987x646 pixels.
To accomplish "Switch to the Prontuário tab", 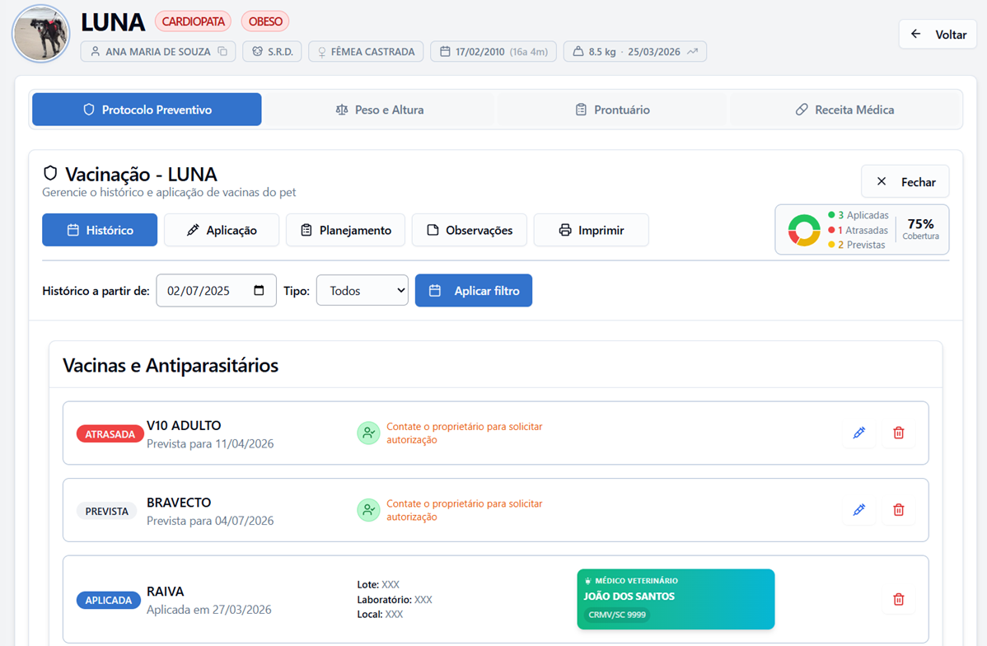I will (x=612, y=110).
